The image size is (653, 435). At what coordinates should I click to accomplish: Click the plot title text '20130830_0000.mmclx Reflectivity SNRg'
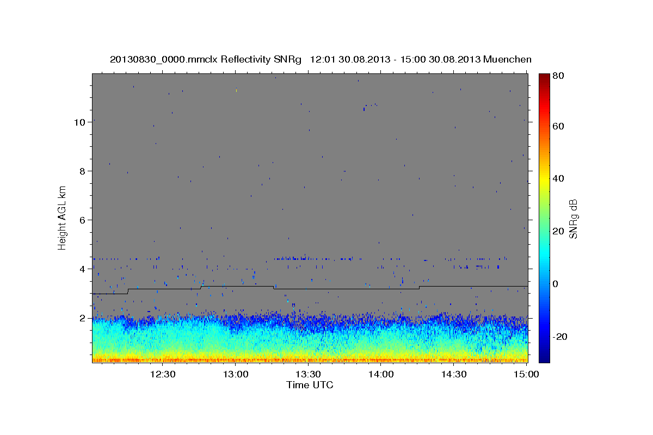[205, 59]
